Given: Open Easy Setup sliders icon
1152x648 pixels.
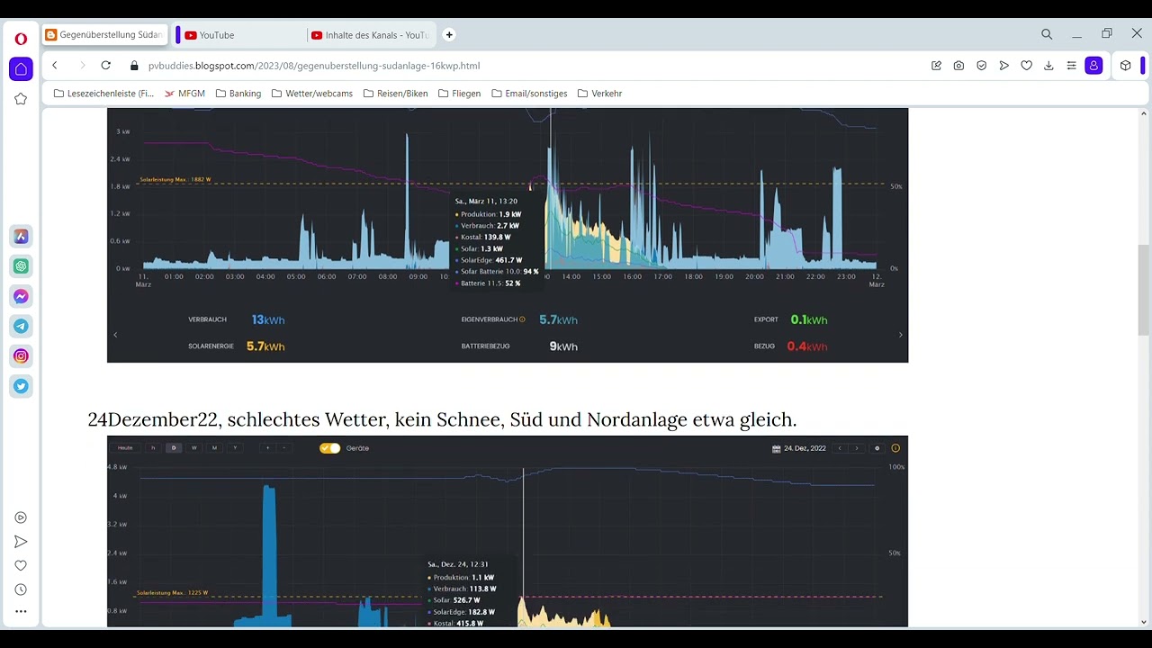Looking at the screenshot, I should 1071,66.
